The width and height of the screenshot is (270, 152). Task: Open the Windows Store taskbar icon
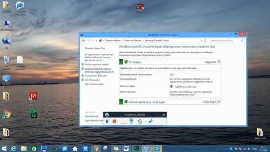pyautogui.click(x=34, y=149)
